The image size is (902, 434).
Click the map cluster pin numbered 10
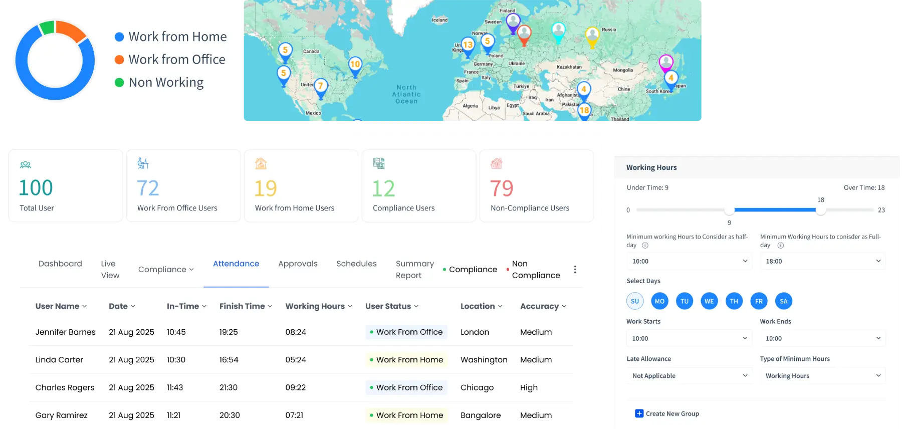(355, 65)
